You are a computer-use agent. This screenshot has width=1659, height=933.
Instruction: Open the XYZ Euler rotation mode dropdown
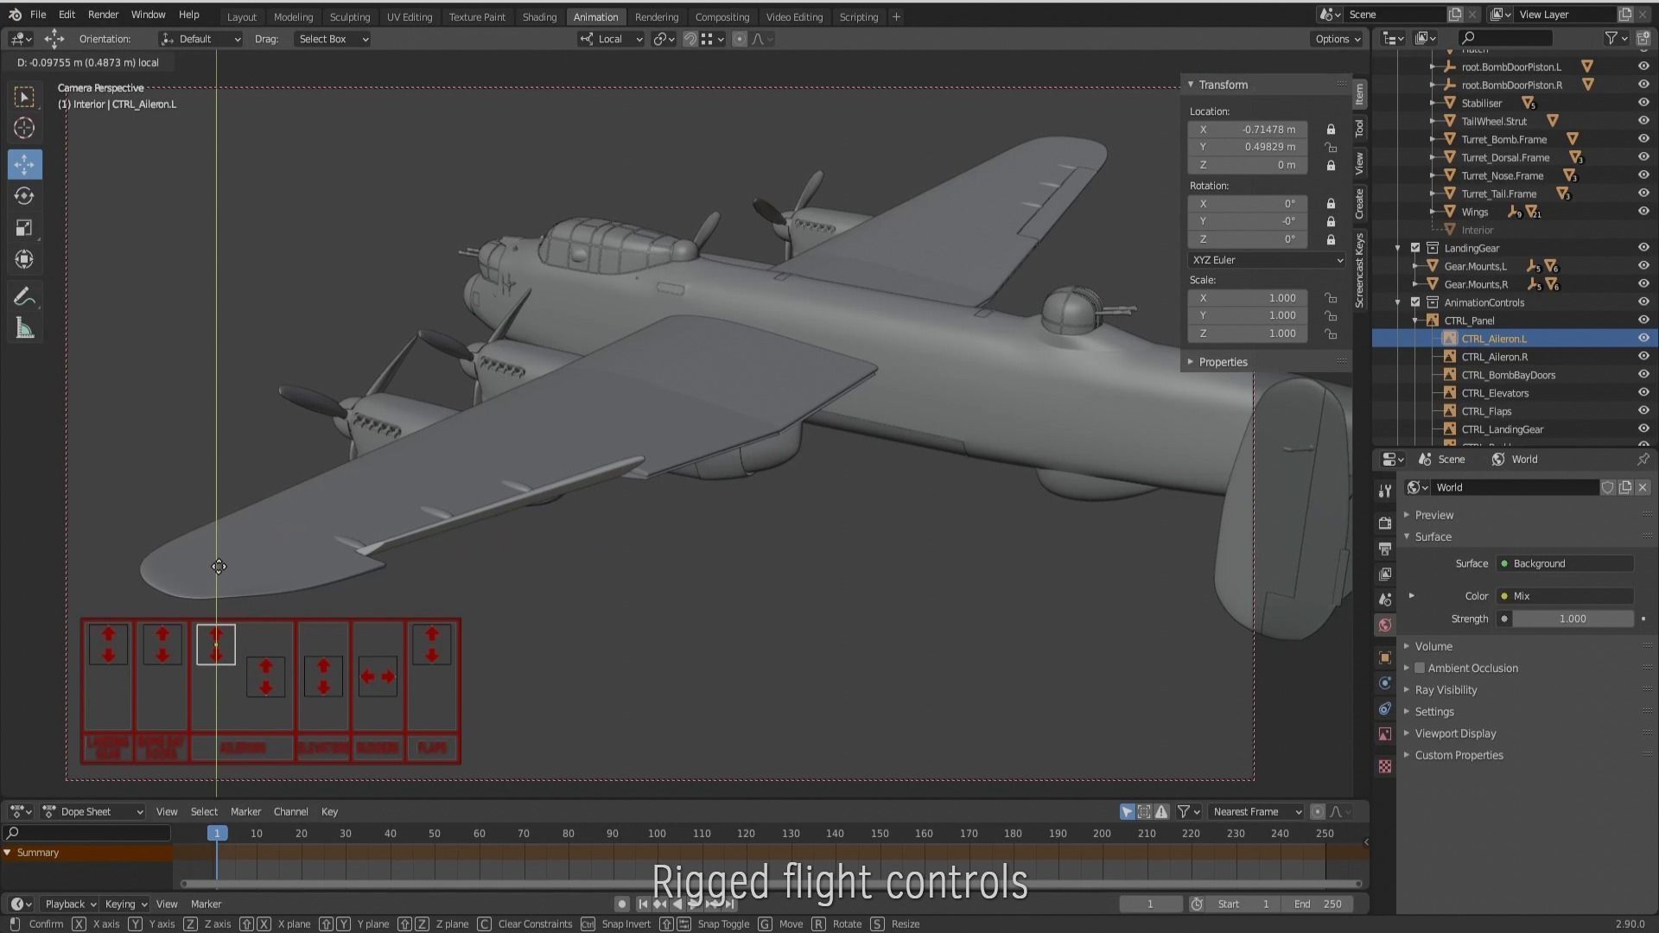[1266, 260]
